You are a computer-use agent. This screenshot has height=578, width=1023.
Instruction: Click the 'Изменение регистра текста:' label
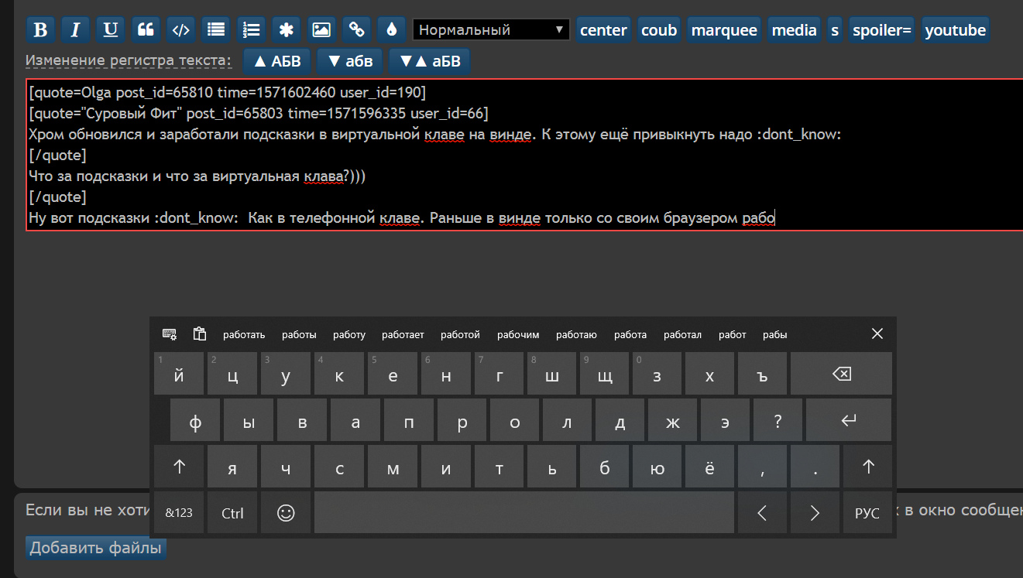tap(128, 60)
